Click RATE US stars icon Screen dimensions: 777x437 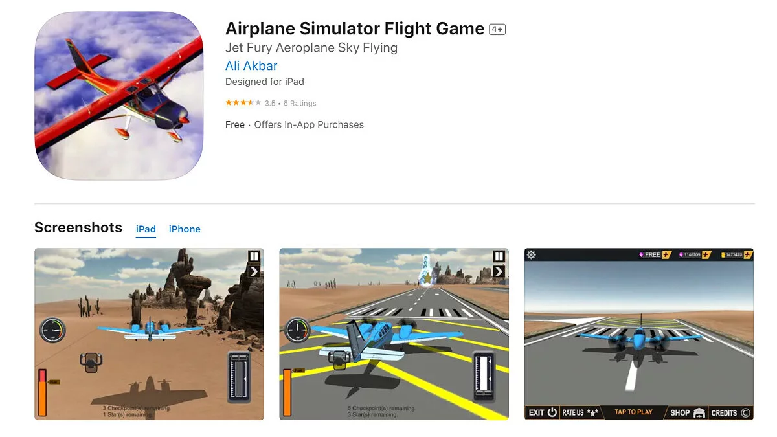tap(592, 412)
